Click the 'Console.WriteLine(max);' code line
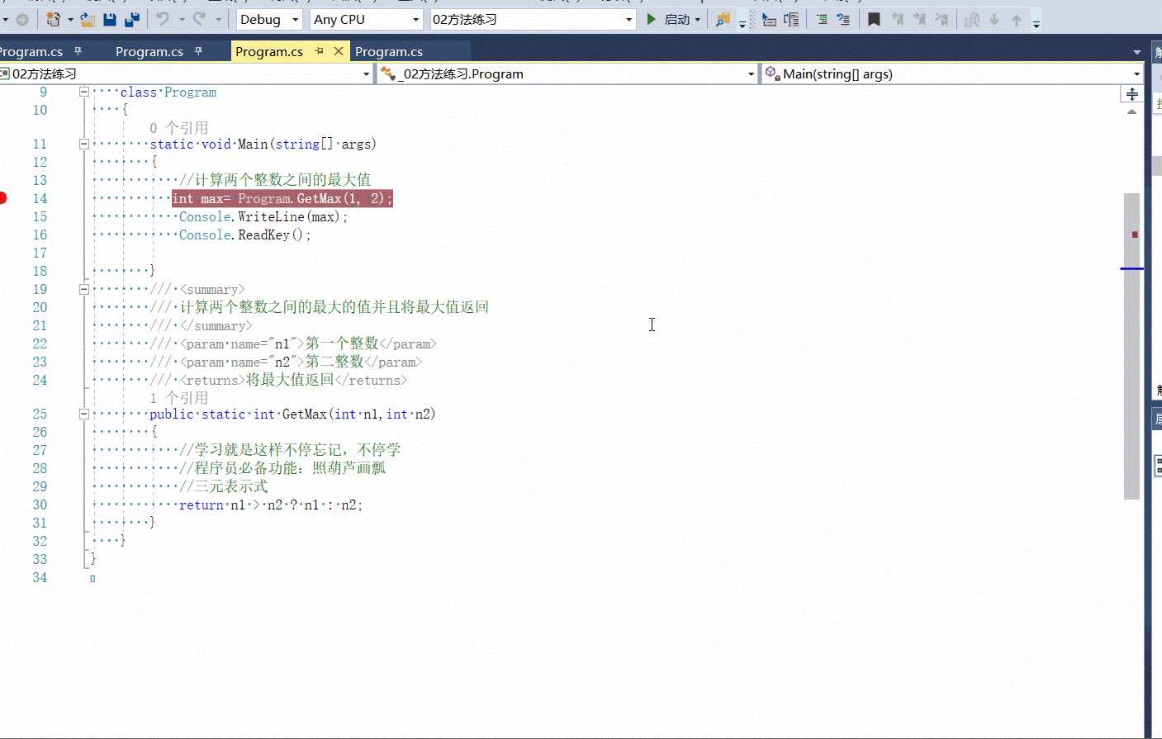1162x739 pixels. tap(263, 216)
